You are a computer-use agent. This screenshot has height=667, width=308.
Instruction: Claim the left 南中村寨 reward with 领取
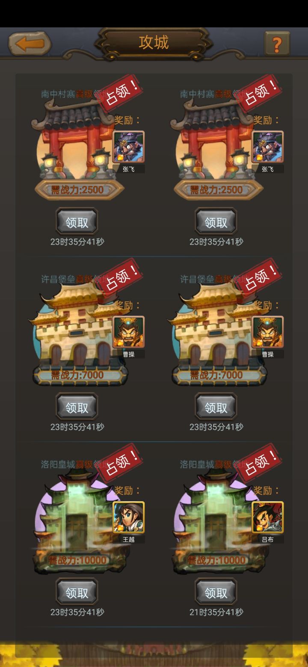(x=77, y=222)
